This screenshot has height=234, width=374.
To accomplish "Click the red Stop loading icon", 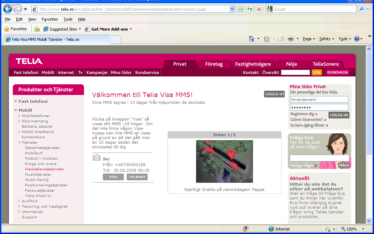I will point(259,9).
